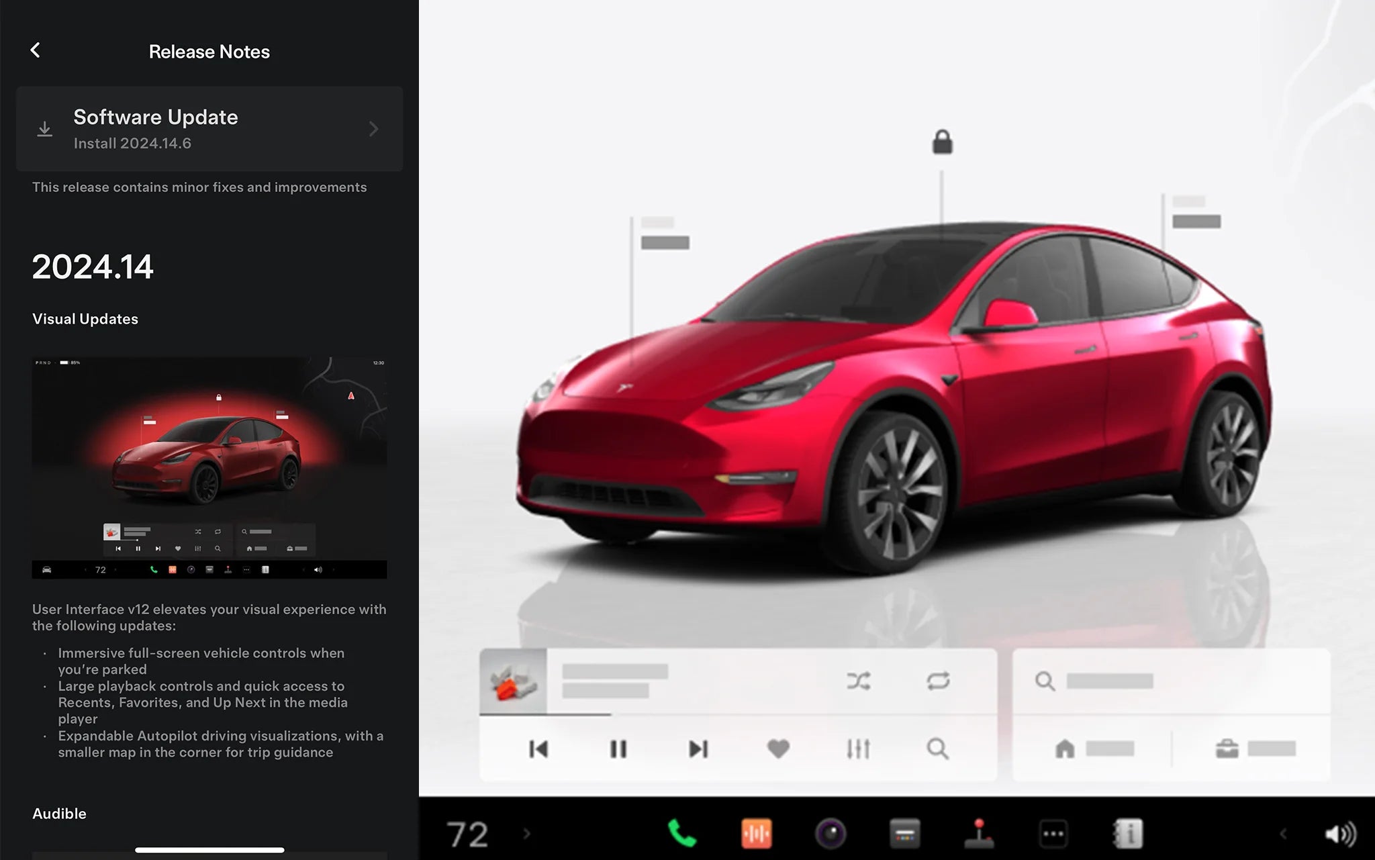Expand Software Update using right chevron
Screen dimensions: 1375x860
374,129
